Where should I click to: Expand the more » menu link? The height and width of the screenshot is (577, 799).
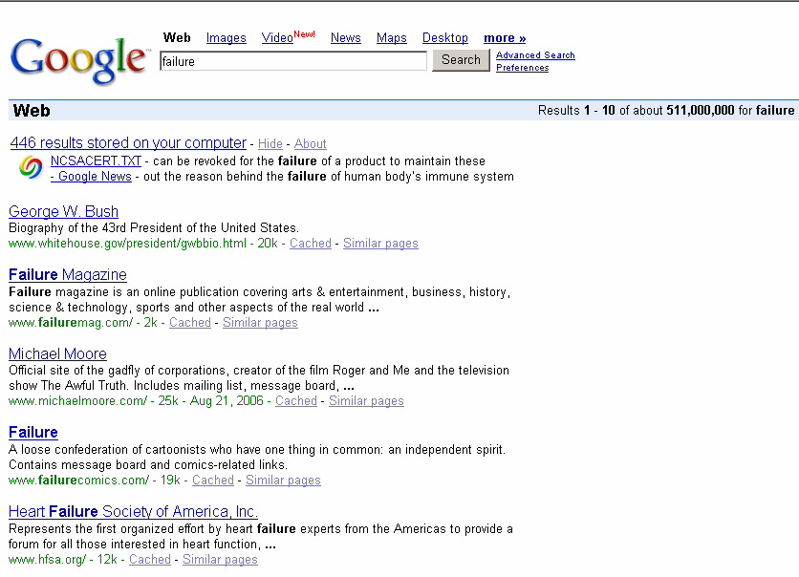(505, 37)
